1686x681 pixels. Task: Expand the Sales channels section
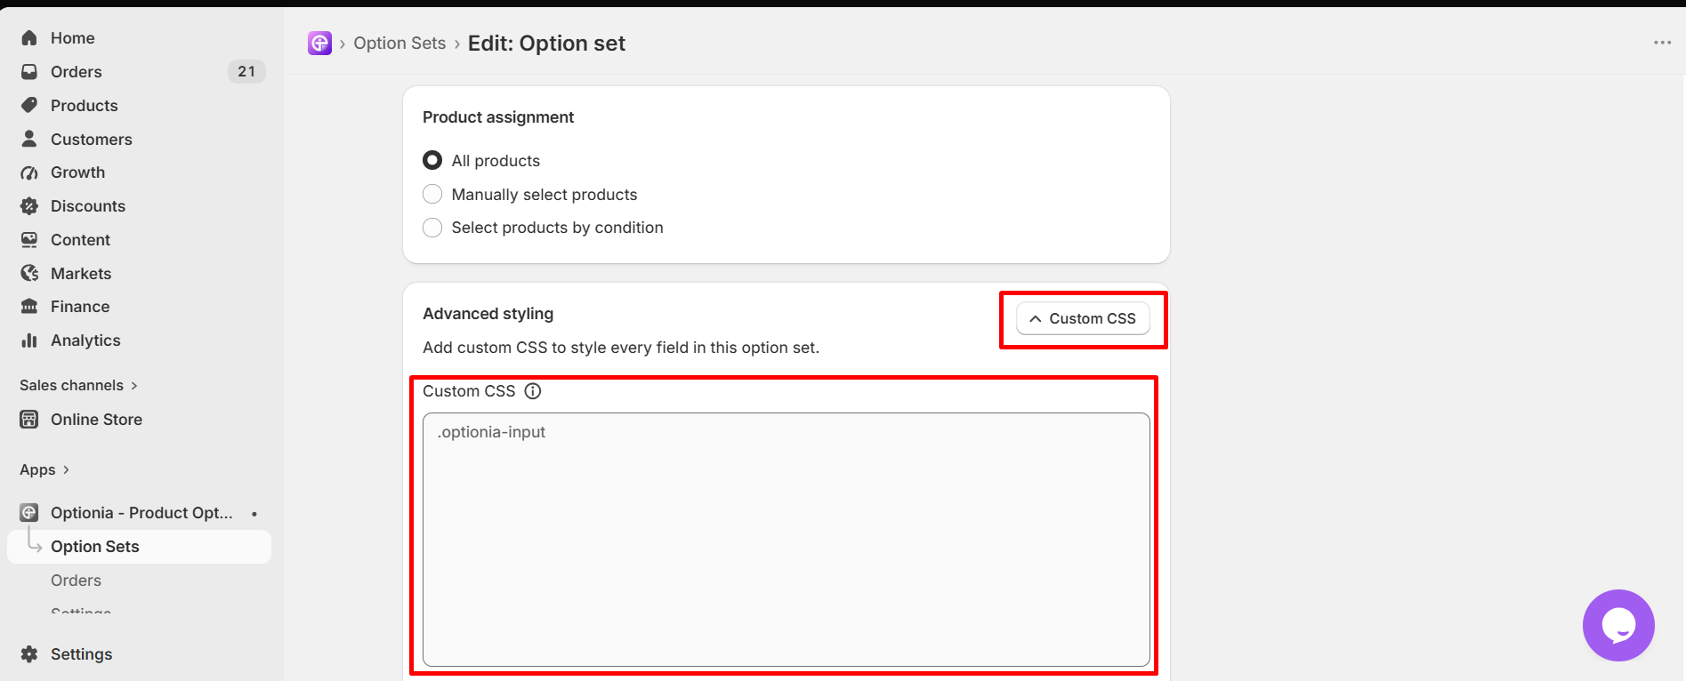pyautogui.click(x=78, y=385)
